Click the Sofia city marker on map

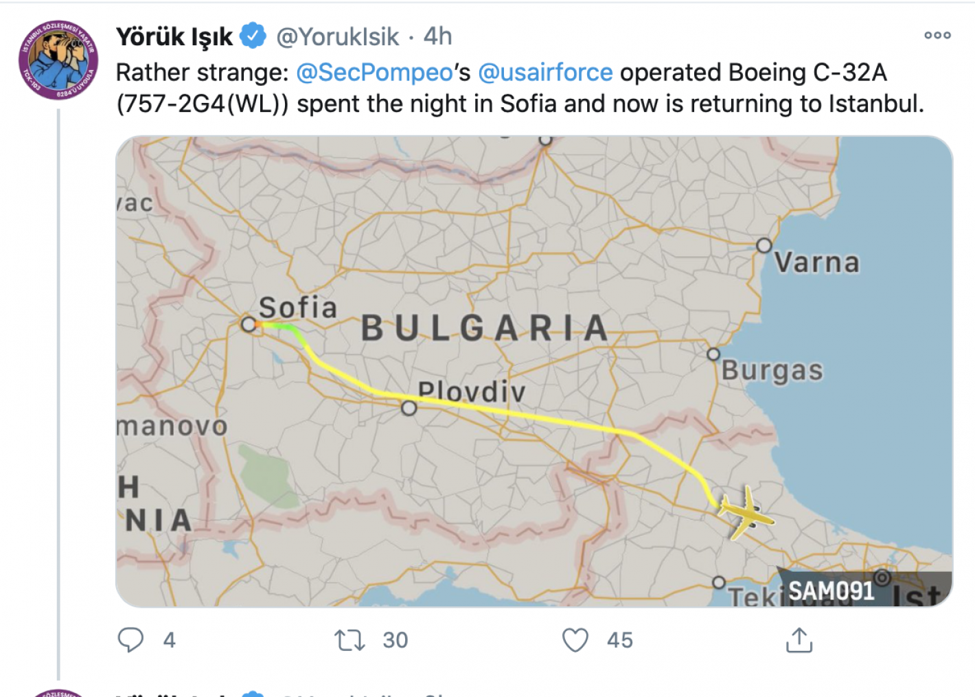pyautogui.click(x=249, y=323)
